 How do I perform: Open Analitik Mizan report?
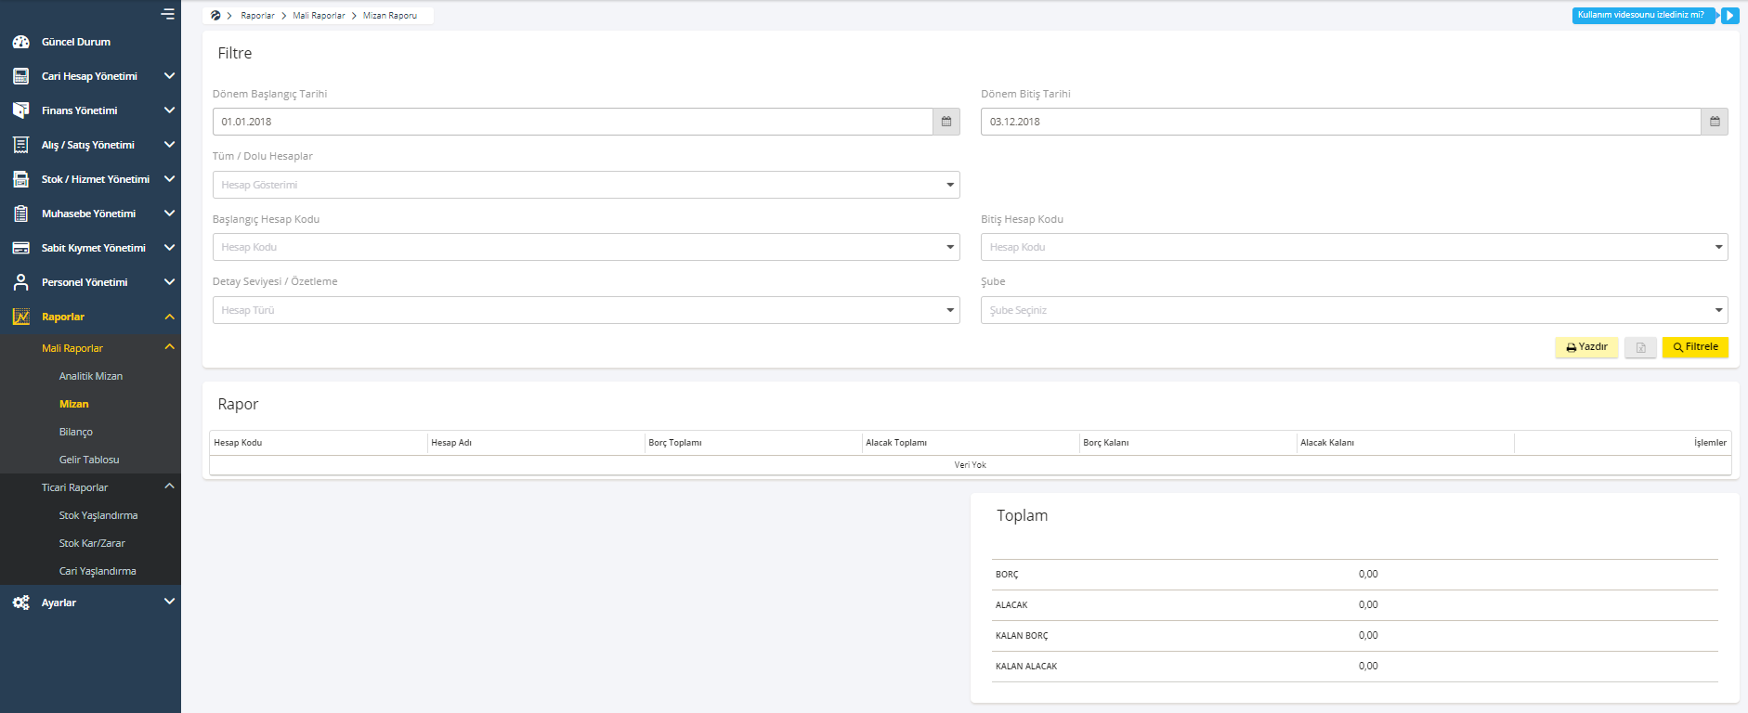pyautogui.click(x=91, y=376)
